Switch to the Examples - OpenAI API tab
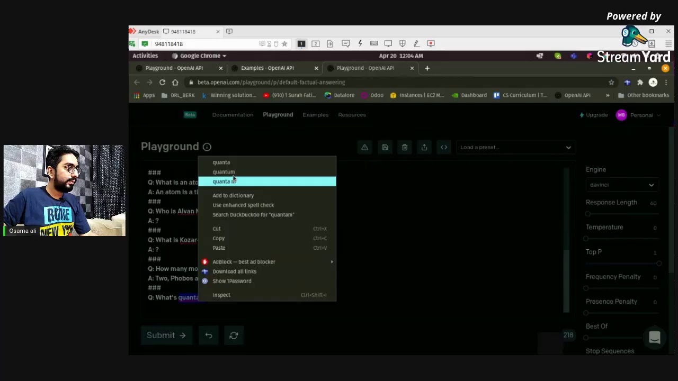This screenshot has width=678, height=381. (267, 68)
